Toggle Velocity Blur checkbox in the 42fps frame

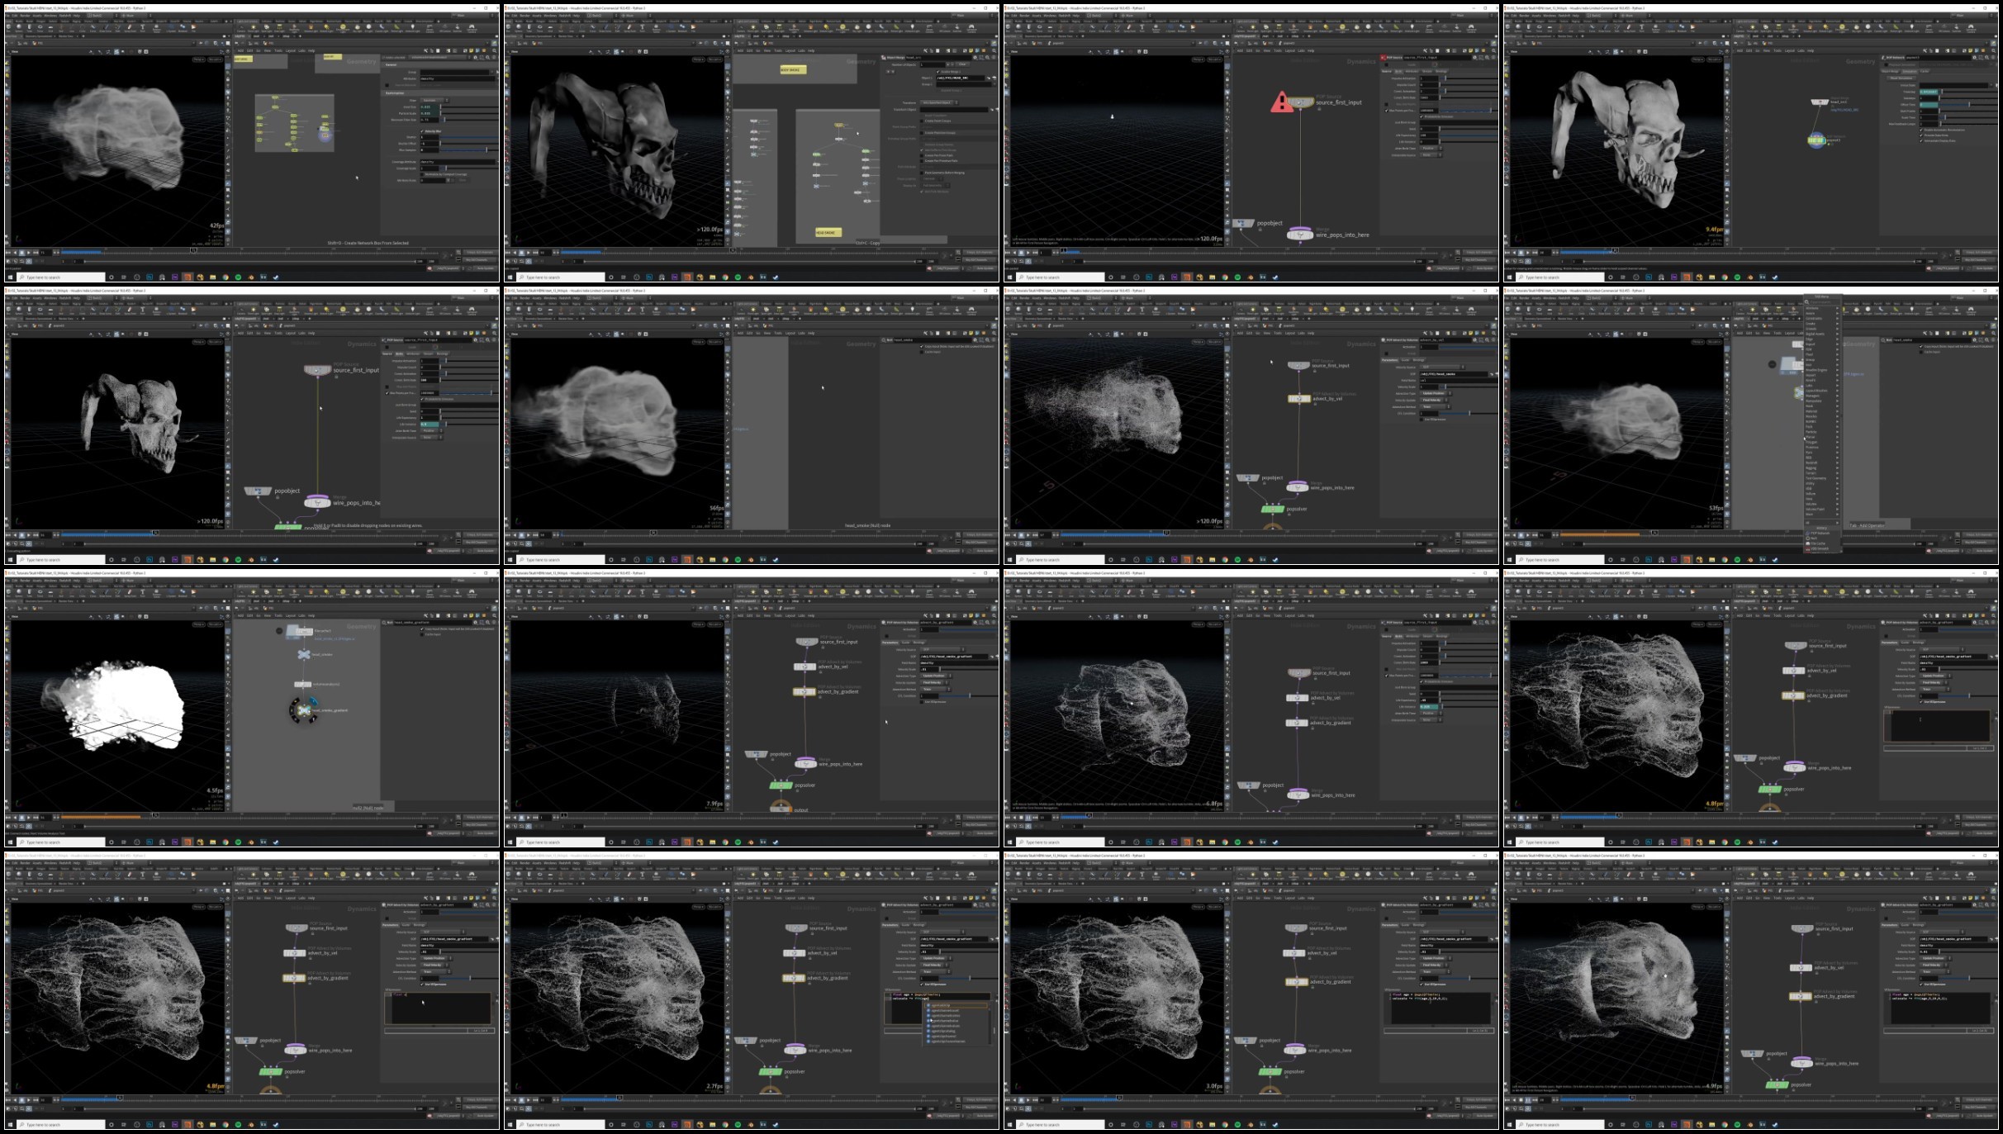(x=422, y=130)
